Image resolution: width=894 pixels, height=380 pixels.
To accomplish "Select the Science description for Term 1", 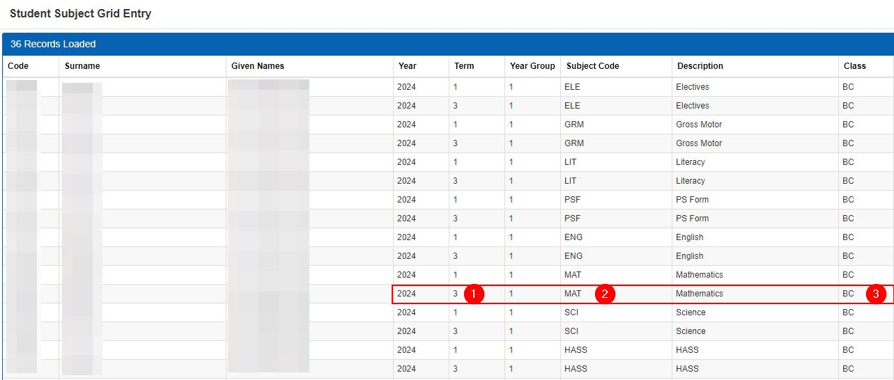I will tap(691, 312).
